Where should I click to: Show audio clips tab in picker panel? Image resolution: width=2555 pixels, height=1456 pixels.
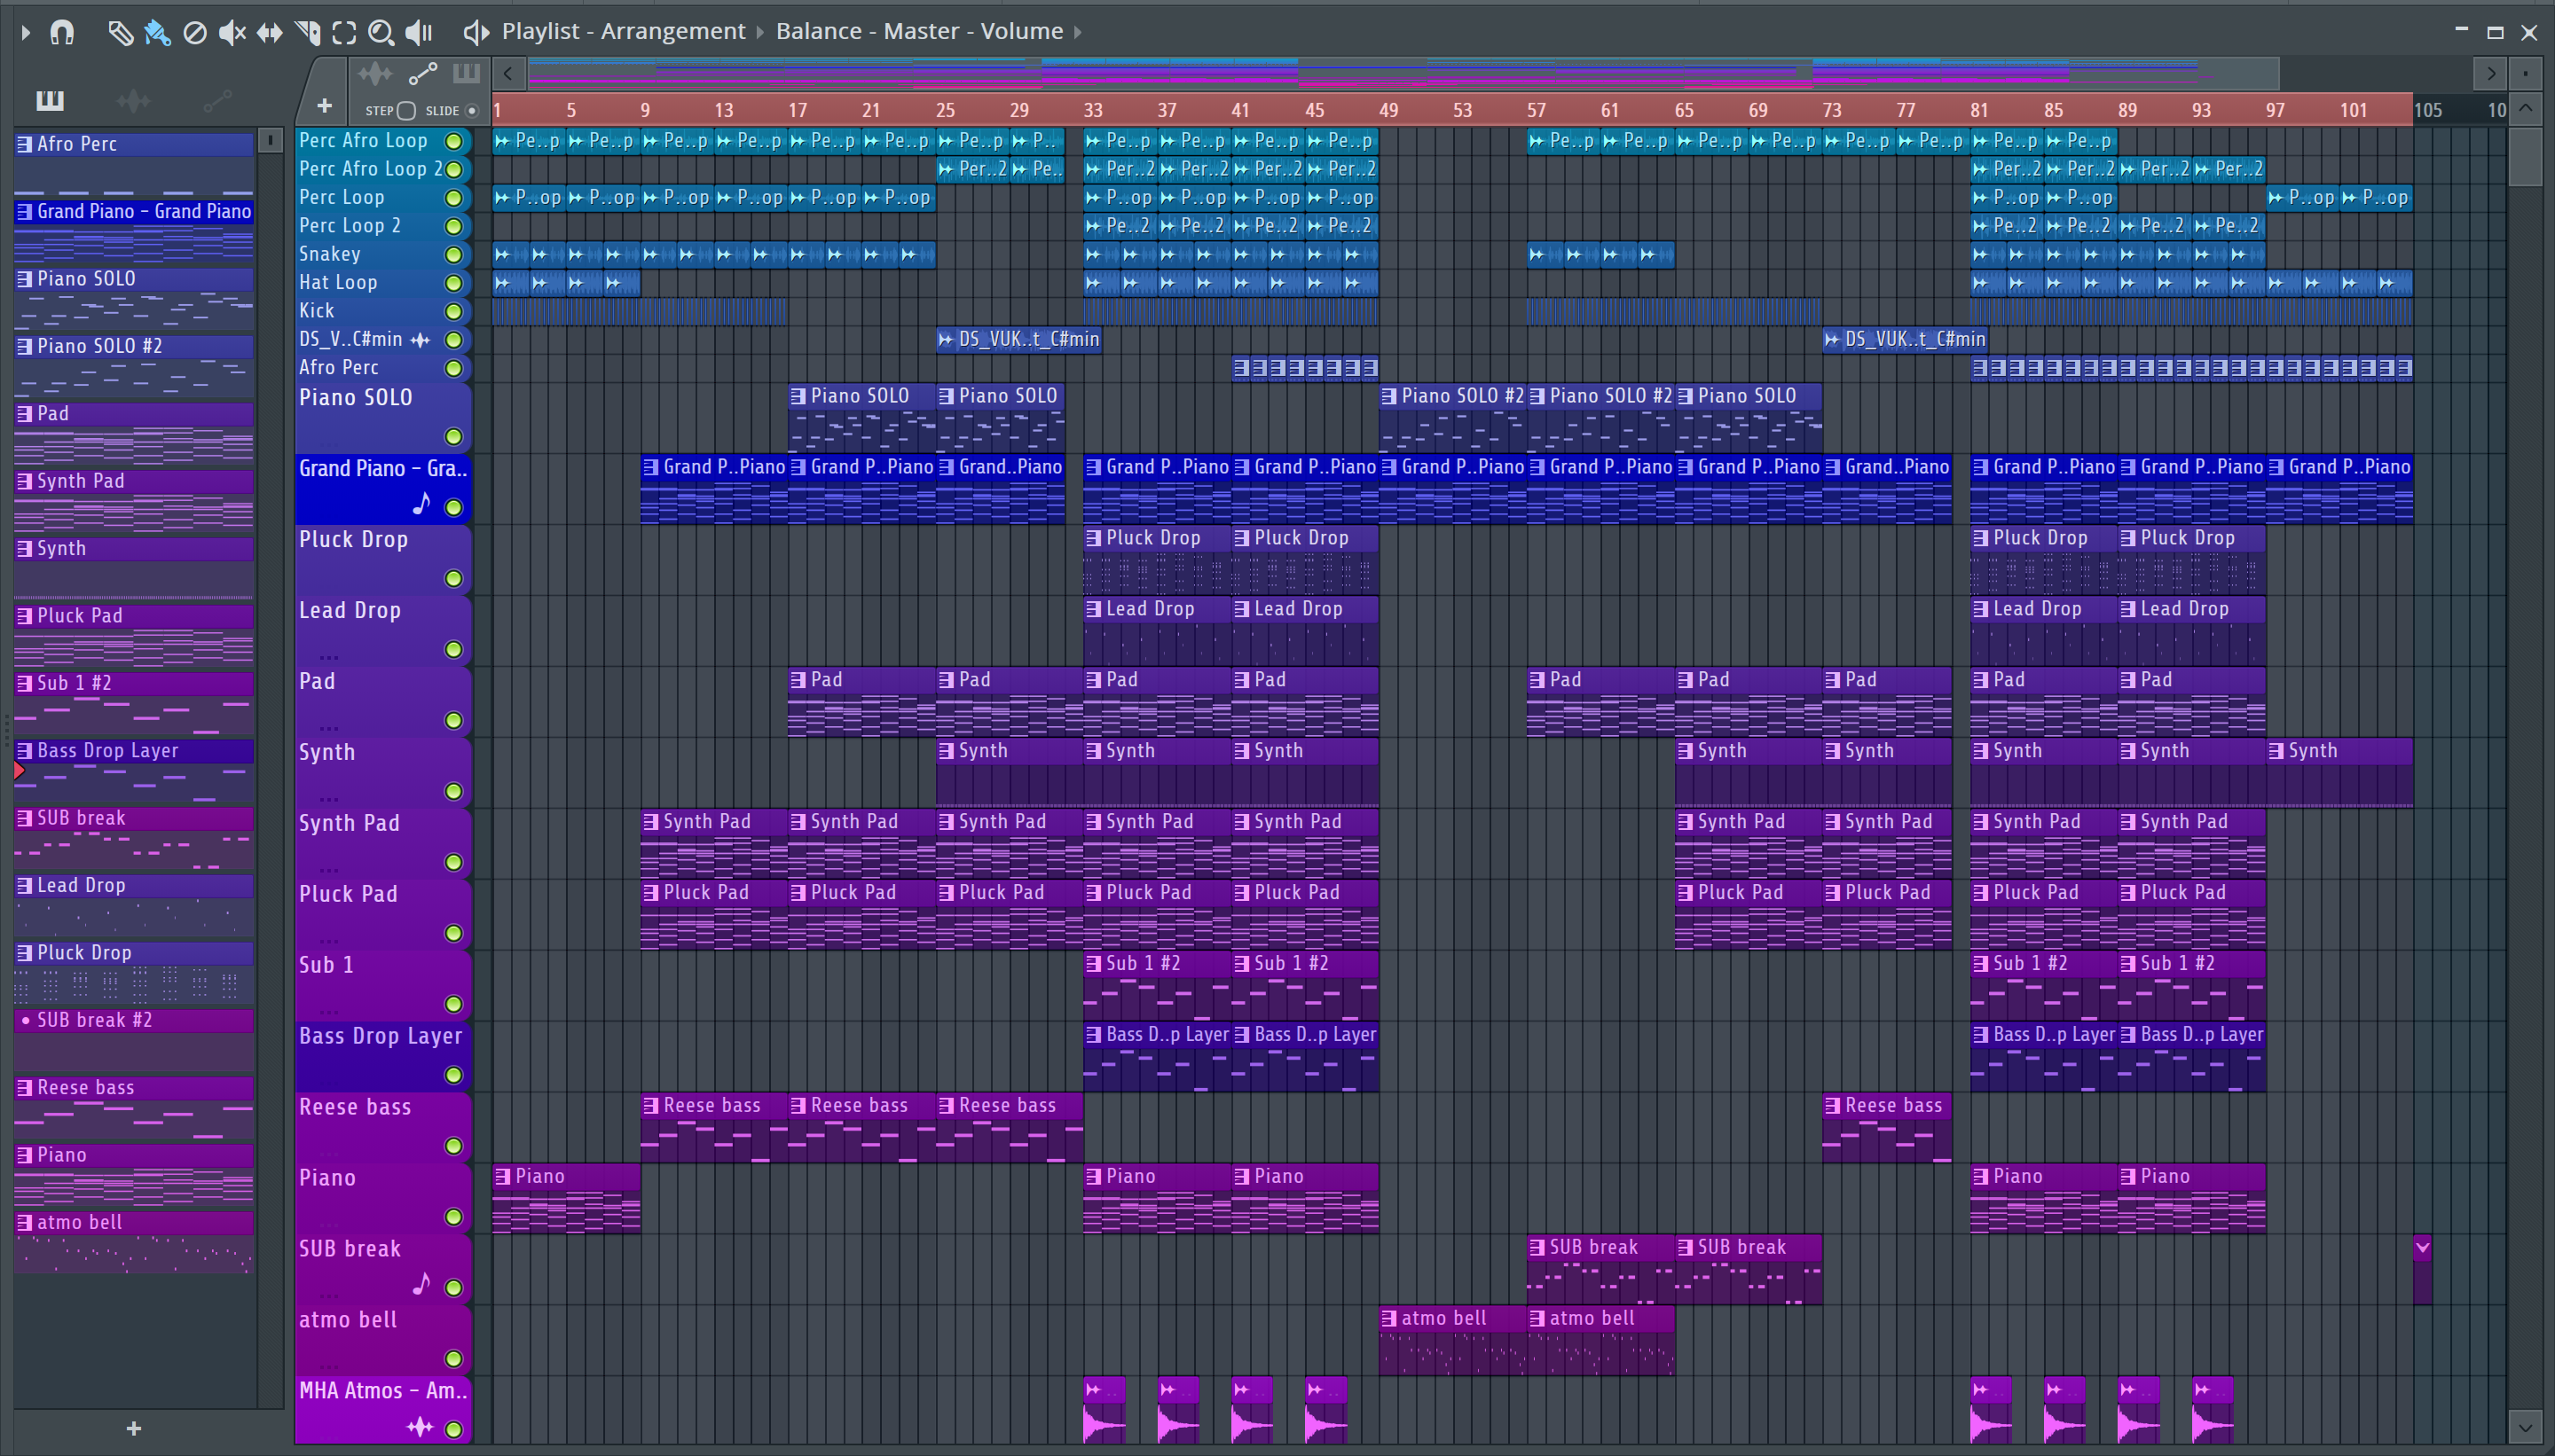[133, 100]
